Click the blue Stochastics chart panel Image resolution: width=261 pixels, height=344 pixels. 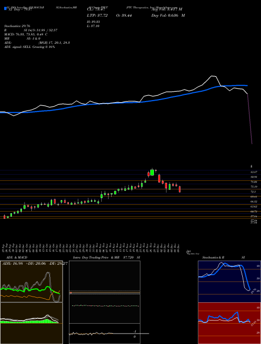[x=229, y=281]
